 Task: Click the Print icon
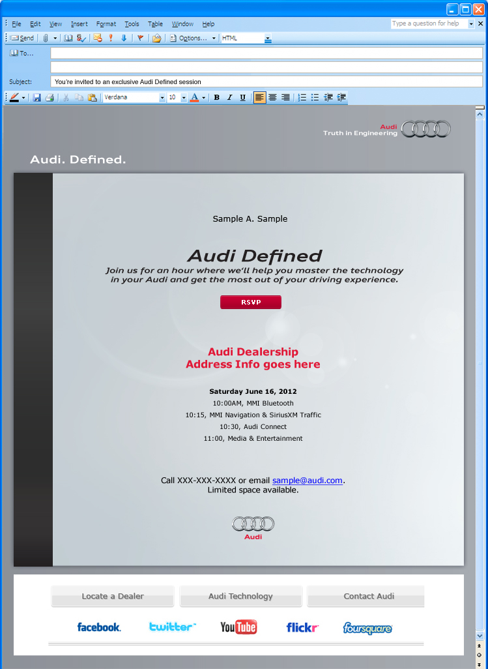point(50,97)
